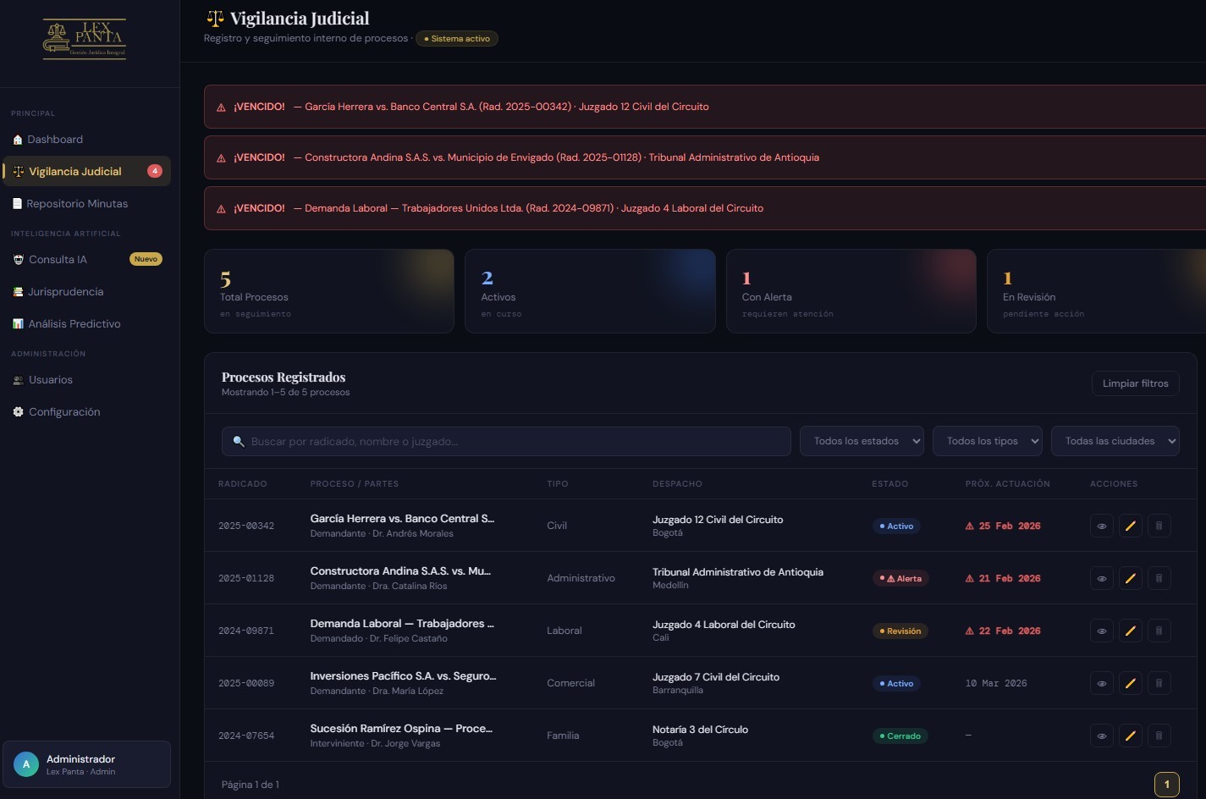Go to Dashboard
This screenshot has height=799, width=1206.
click(x=86, y=140)
